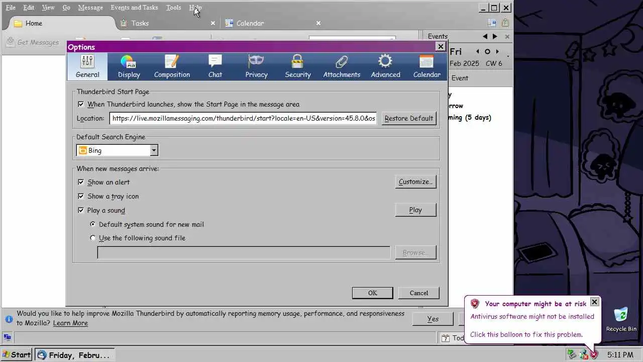Open the View menu
This screenshot has height=362, width=643.
pos(48,8)
